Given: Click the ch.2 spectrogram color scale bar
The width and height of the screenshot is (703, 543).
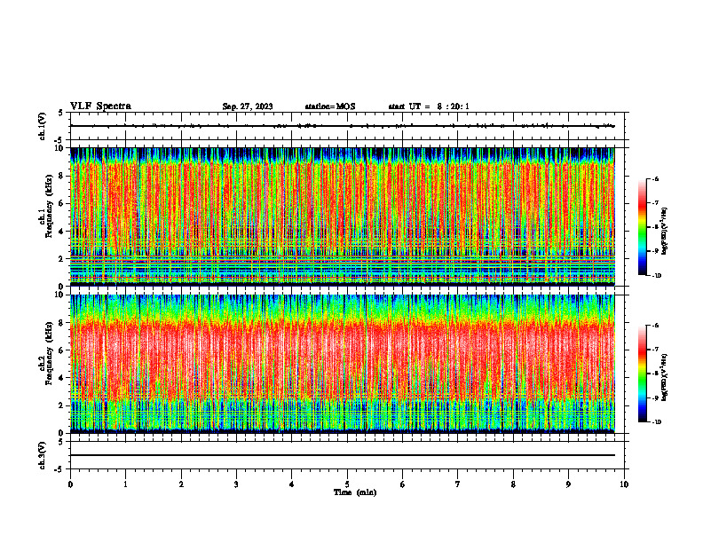Looking at the screenshot, I should 642,374.
